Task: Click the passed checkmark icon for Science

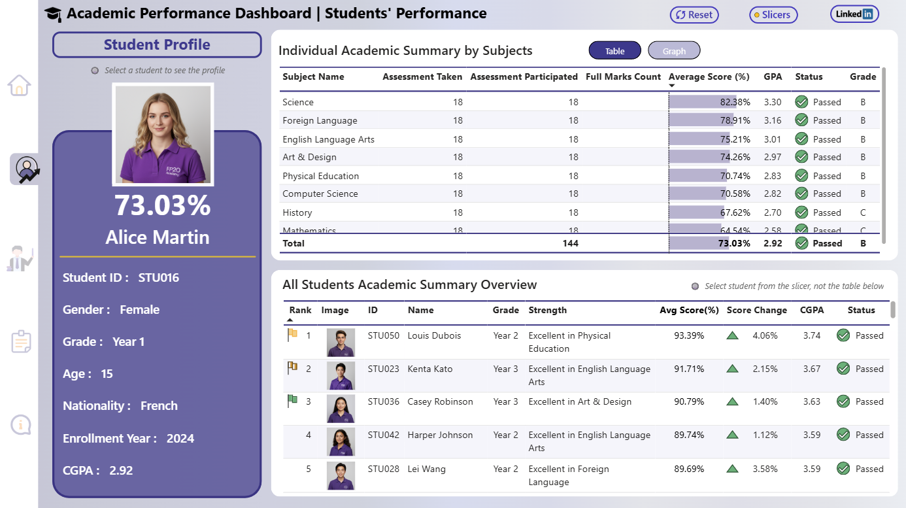Action: point(801,102)
